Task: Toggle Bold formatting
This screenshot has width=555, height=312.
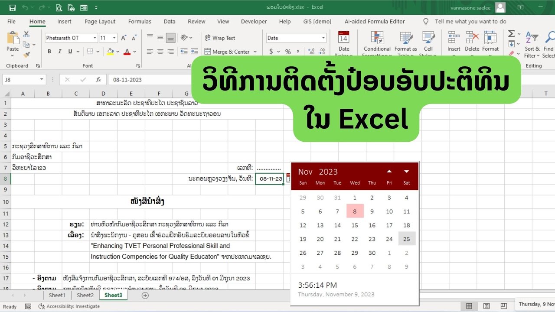Action: click(49, 52)
